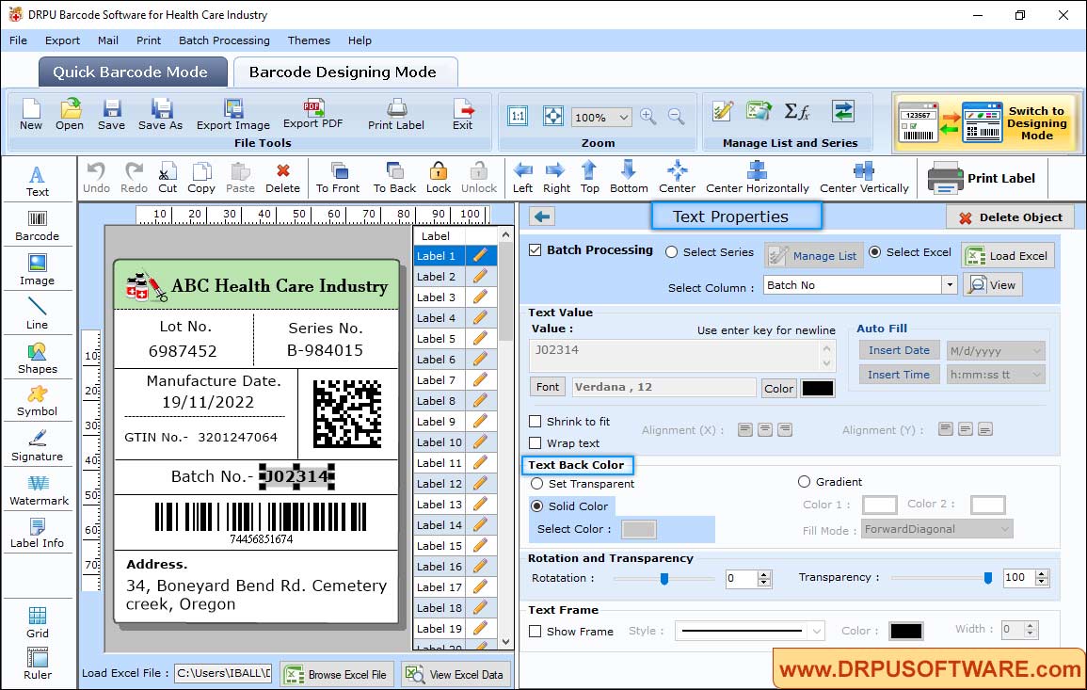Click the New file icon

30,115
